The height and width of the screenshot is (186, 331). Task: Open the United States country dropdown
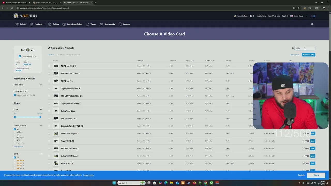(x=299, y=16)
